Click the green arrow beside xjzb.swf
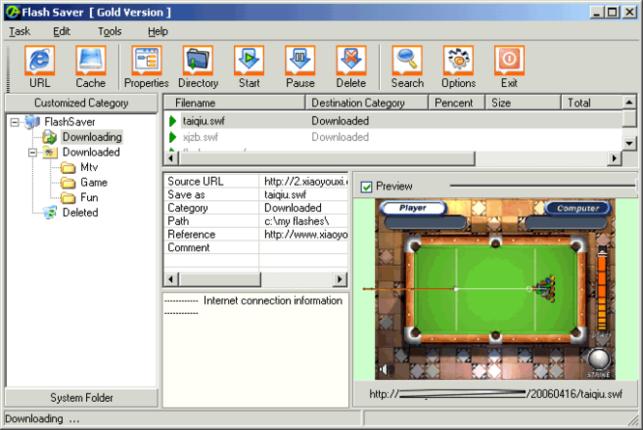The width and height of the screenshot is (643, 430). point(173,137)
